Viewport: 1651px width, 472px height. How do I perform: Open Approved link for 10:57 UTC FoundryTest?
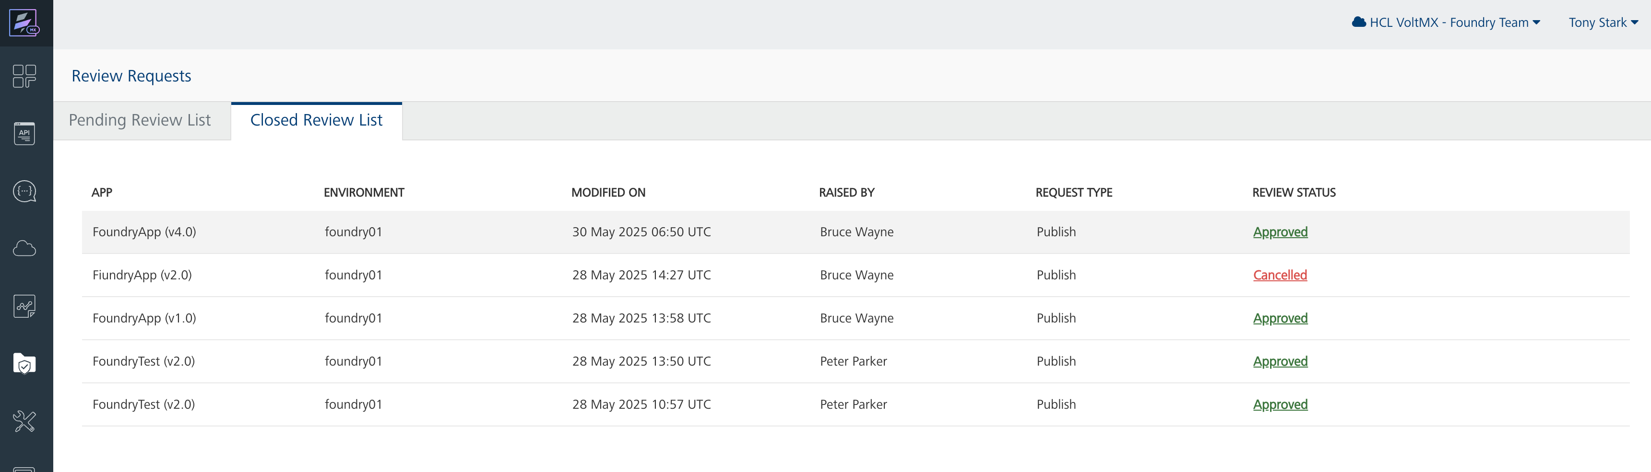1280,404
